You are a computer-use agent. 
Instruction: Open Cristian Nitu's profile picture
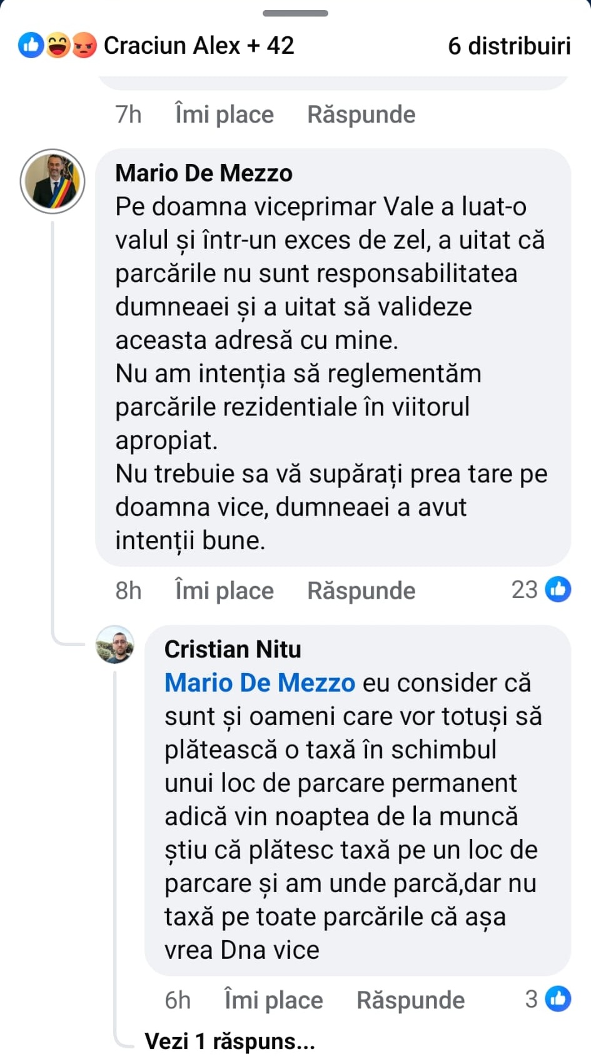[115, 644]
